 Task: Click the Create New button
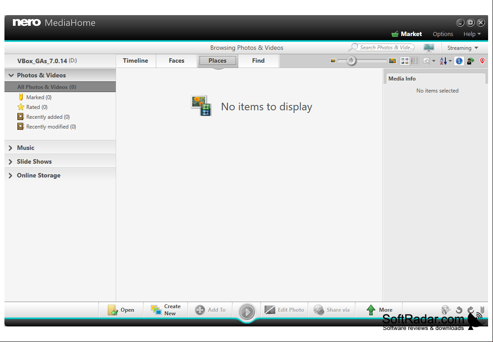[x=166, y=310]
